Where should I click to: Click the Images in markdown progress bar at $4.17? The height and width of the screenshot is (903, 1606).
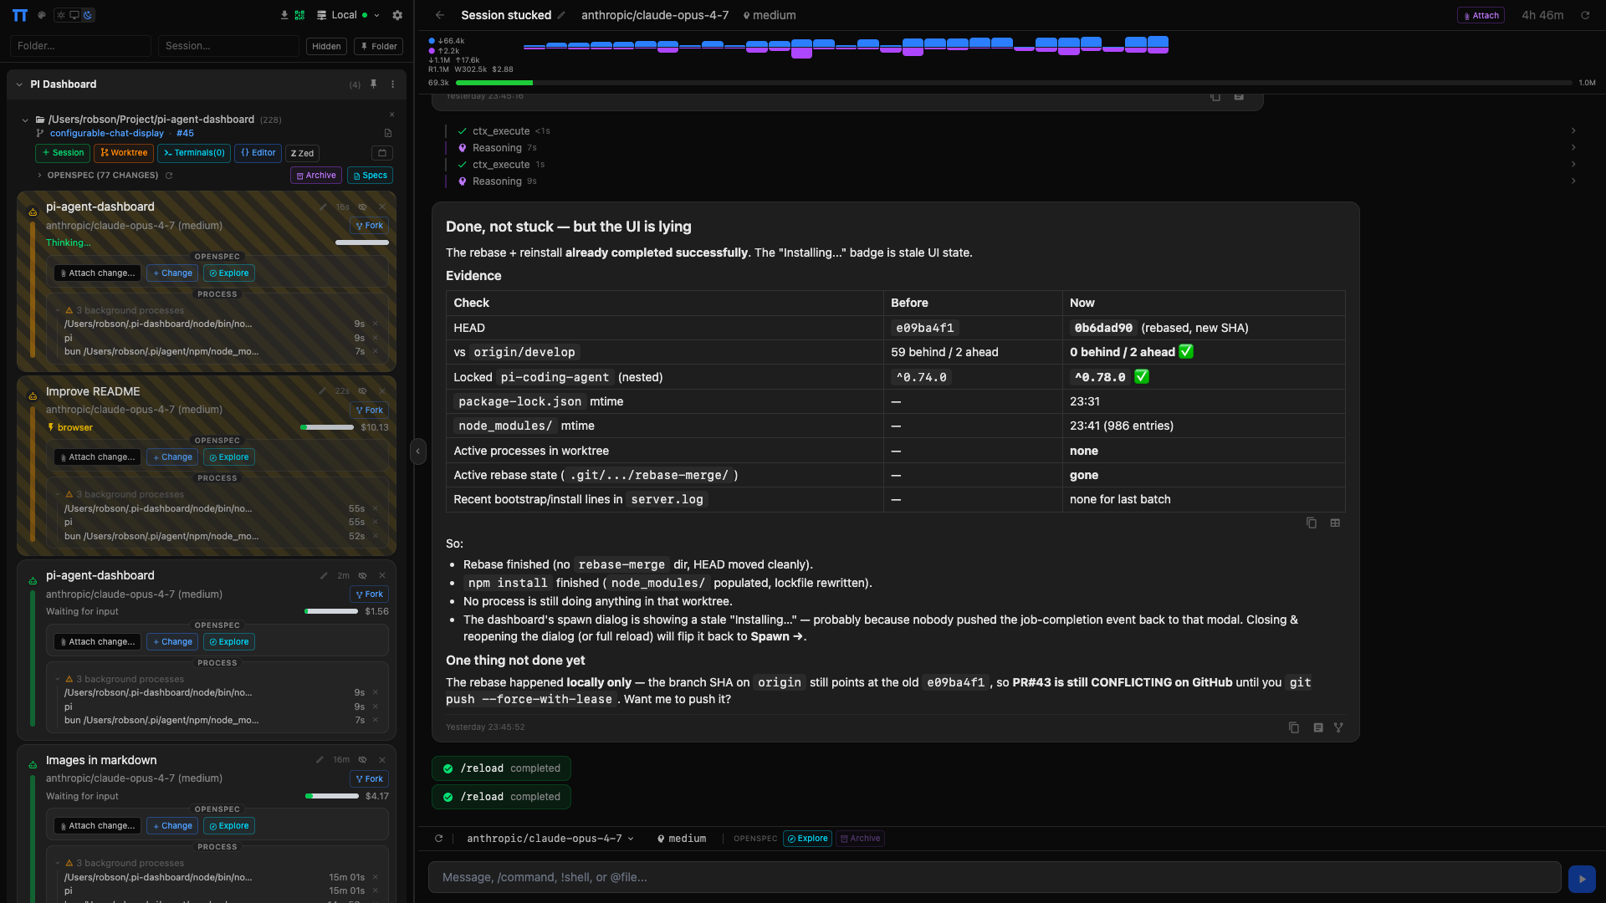coord(332,797)
